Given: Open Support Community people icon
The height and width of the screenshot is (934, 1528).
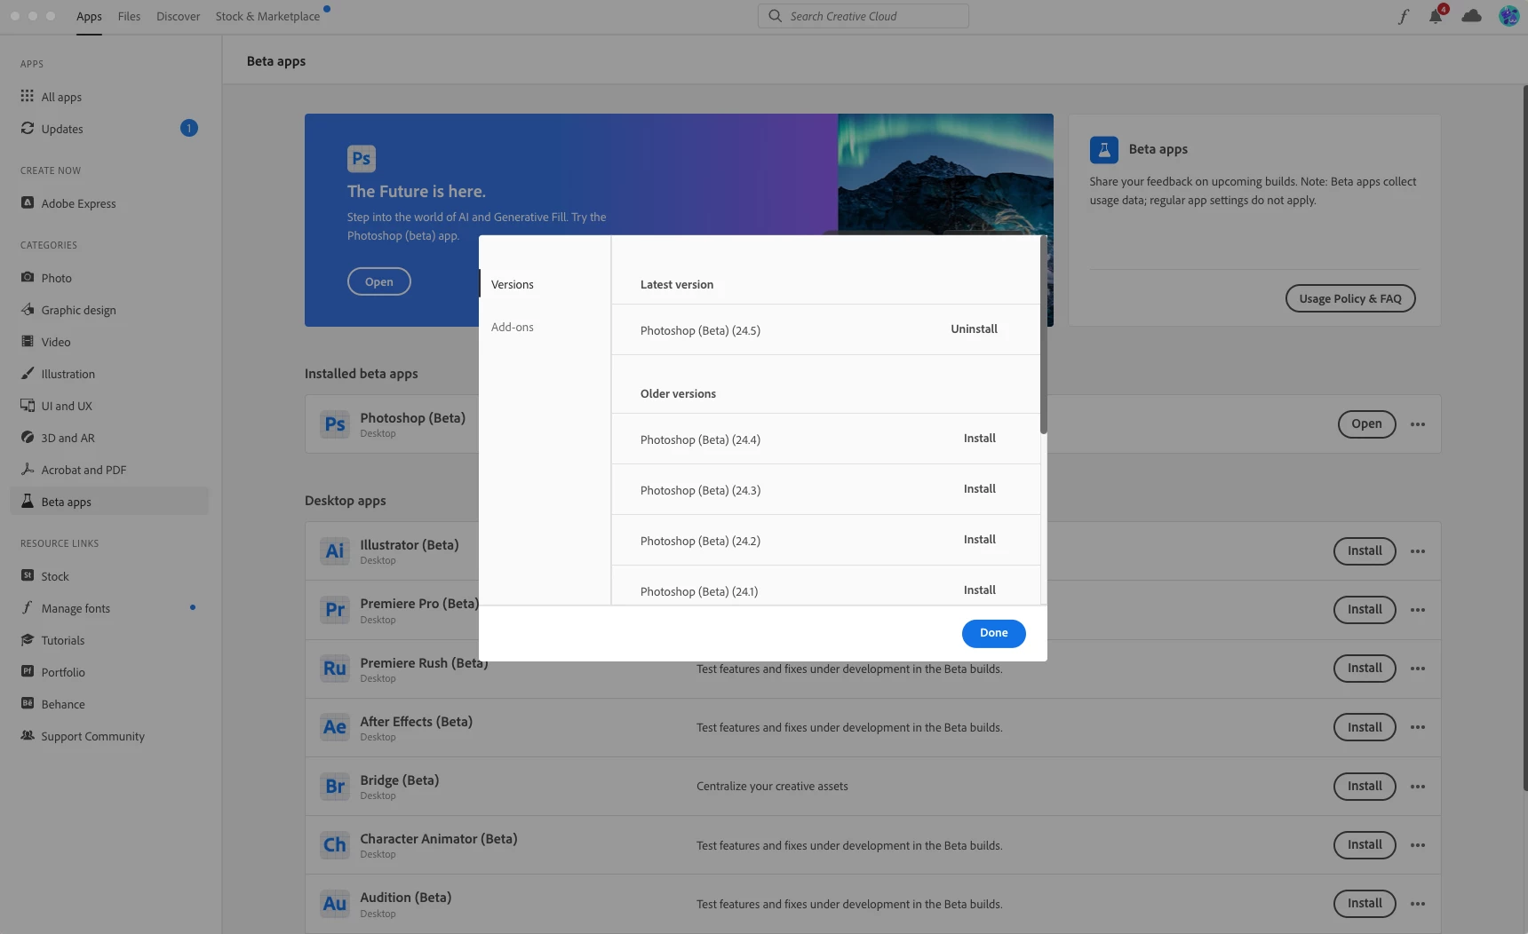Looking at the screenshot, I should (28, 735).
